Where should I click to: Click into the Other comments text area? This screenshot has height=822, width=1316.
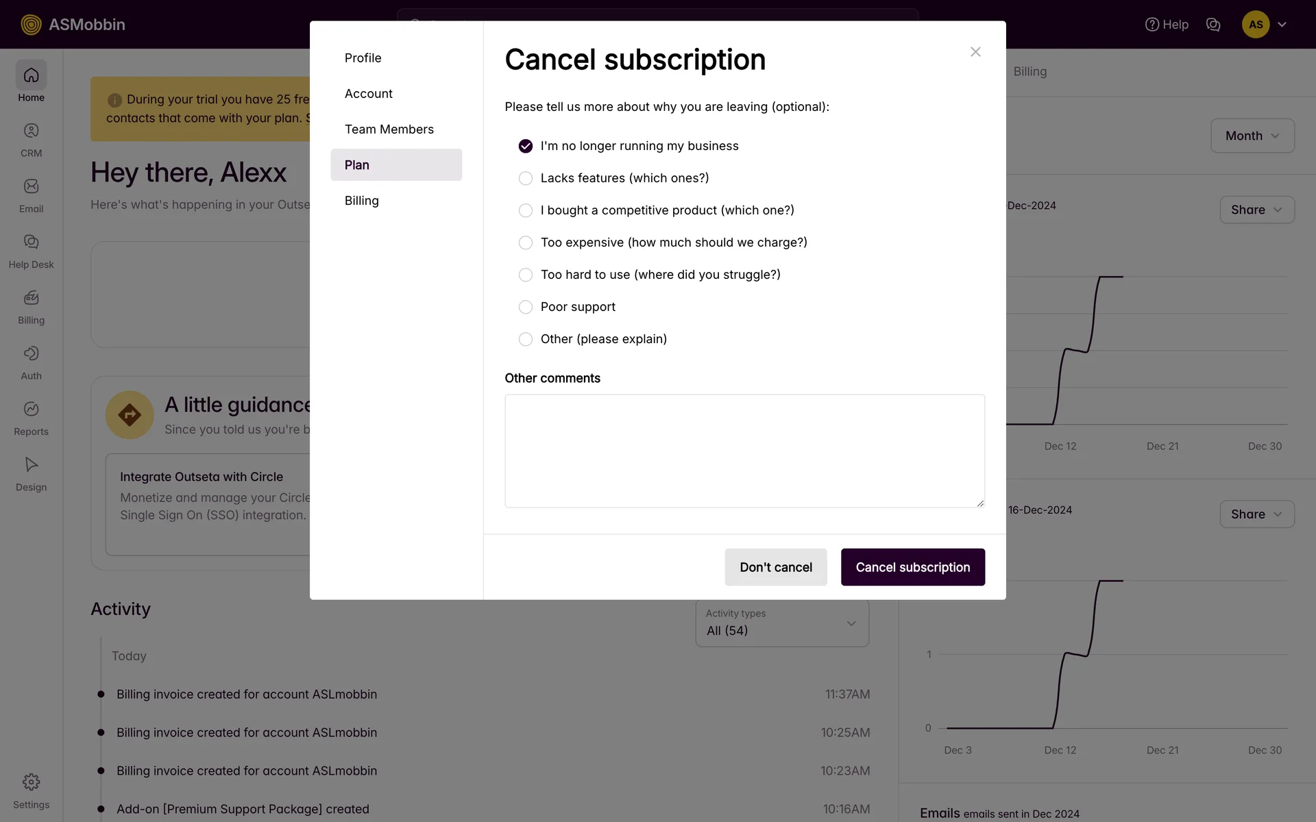[x=744, y=451]
